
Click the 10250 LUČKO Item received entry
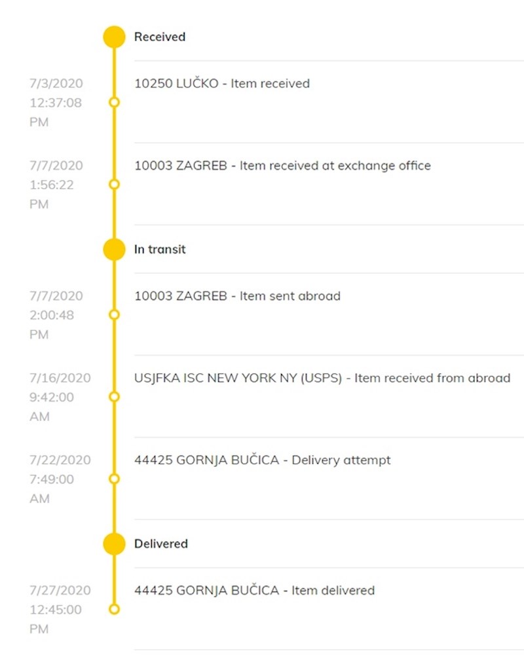click(221, 84)
